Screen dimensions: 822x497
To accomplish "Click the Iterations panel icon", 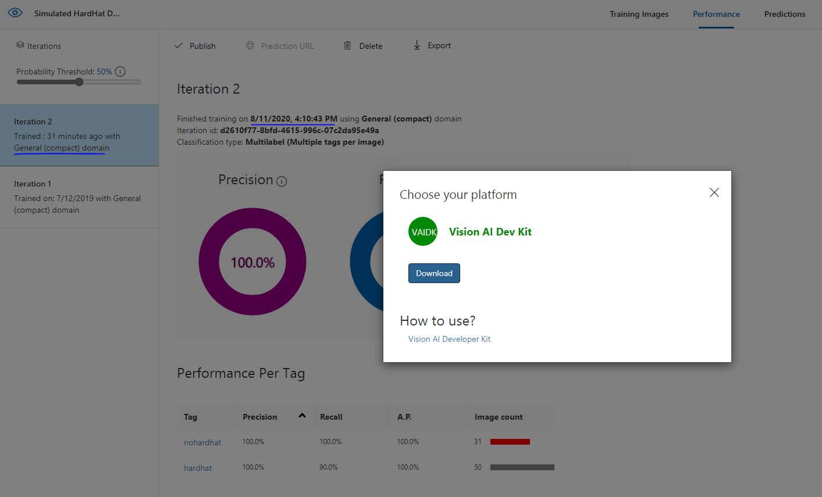I will point(22,45).
